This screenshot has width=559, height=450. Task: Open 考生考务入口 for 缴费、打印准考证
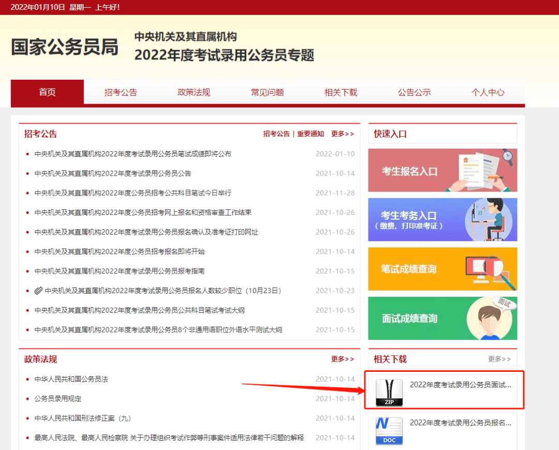click(x=443, y=219)
